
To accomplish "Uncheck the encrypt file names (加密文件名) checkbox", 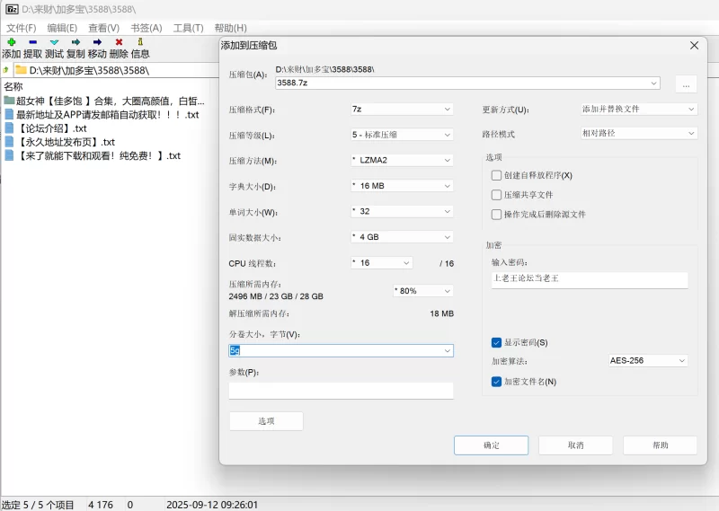I will [496, 382].
